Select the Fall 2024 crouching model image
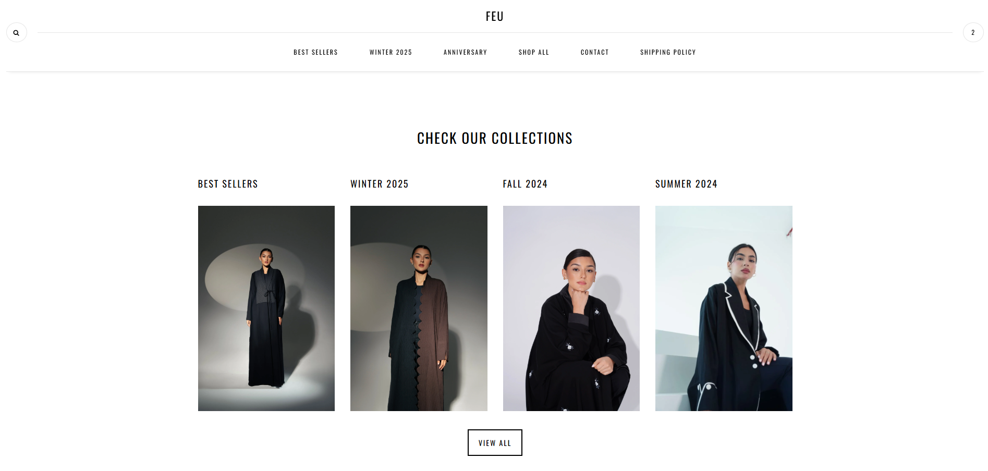This screenshot has height=471, width=988. (571, 308)
